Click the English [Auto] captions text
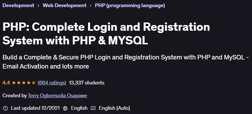Viewport: 252px width, 114px height. 114,108
